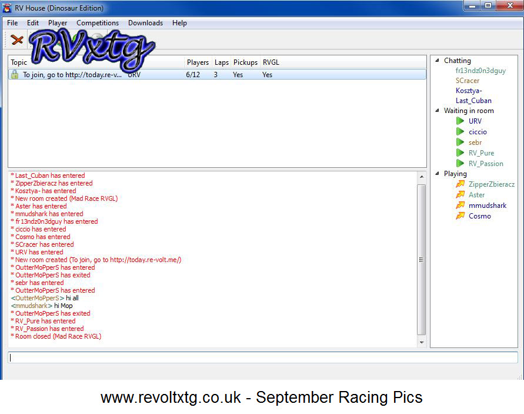Click the green arrow icon beside URV
Viewport: 524px width, 414px height.
[x=460, y=121]
